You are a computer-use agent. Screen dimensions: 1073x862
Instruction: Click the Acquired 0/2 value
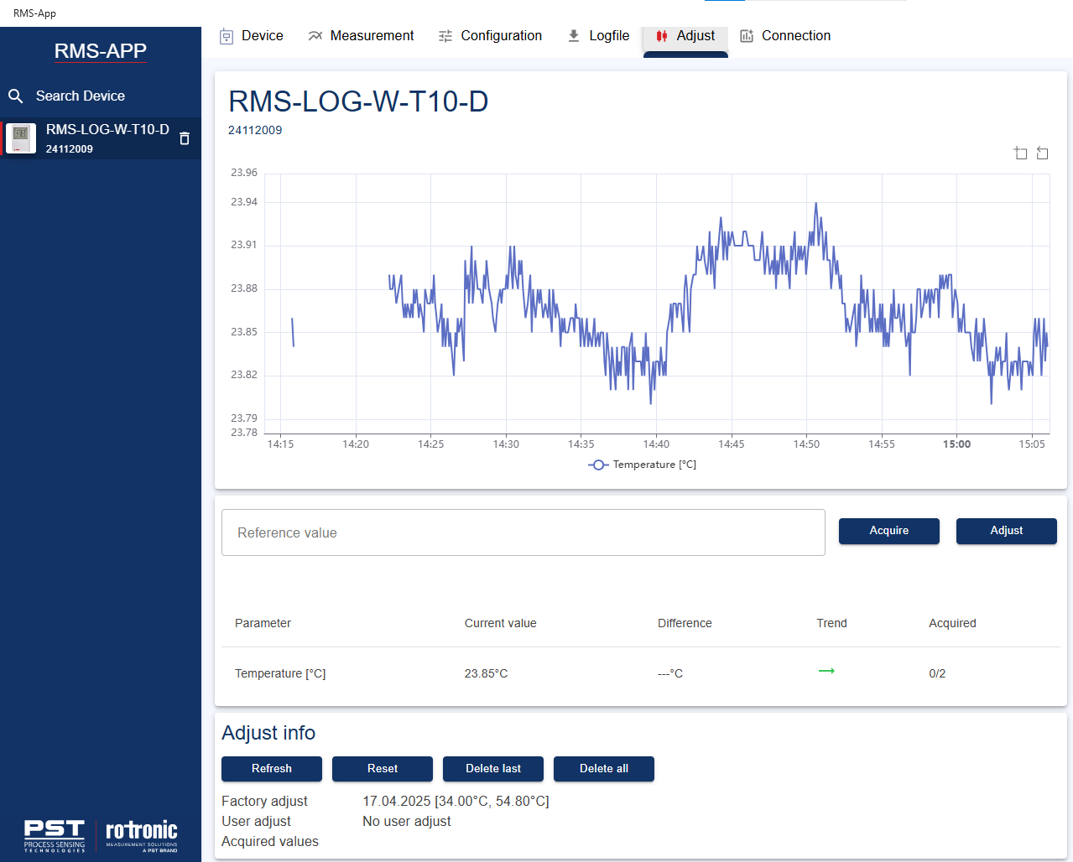937,673
